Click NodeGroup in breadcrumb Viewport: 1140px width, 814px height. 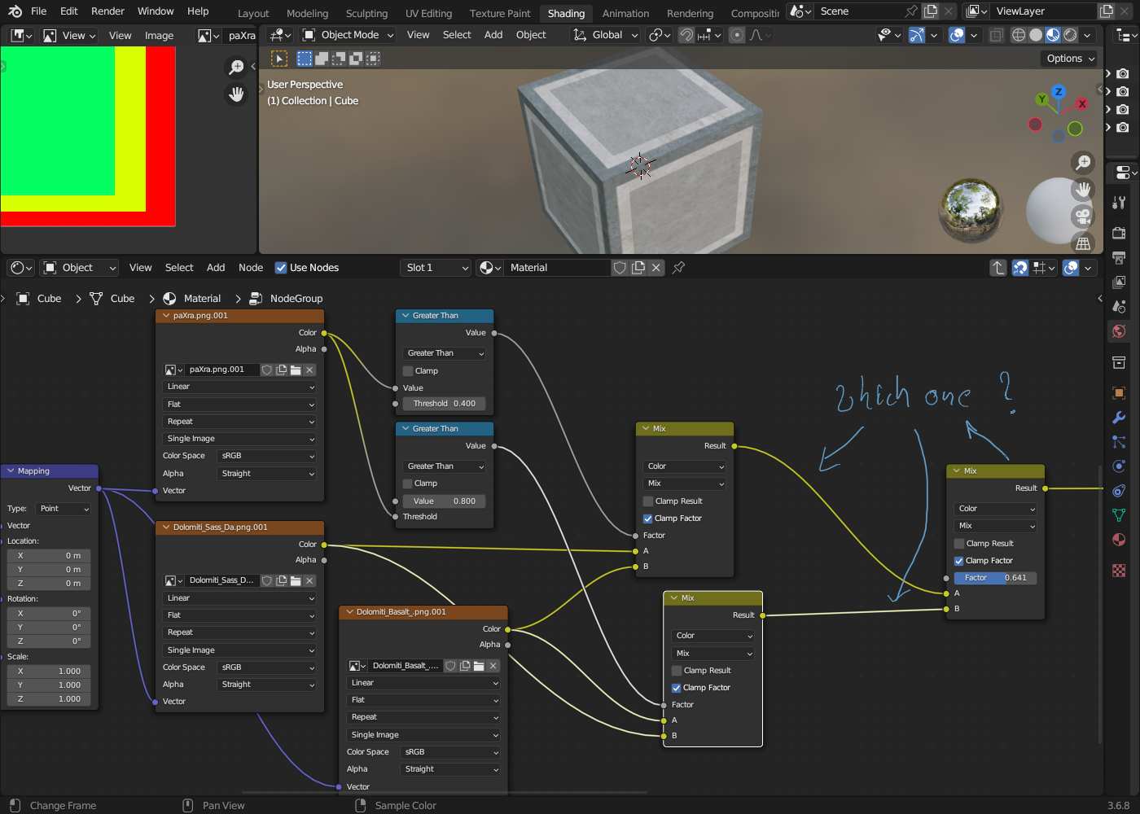(287, 299)
